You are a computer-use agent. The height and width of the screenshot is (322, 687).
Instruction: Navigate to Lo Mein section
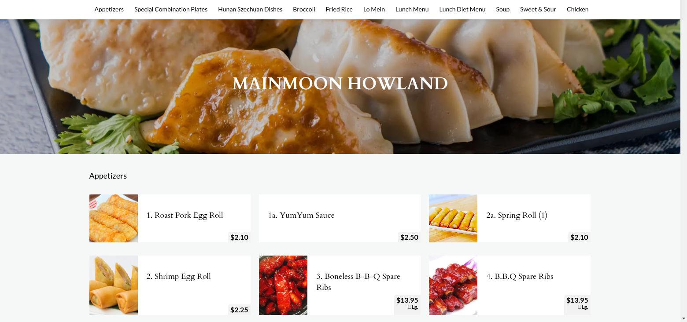pyautogui.click(x=374, y=9)
